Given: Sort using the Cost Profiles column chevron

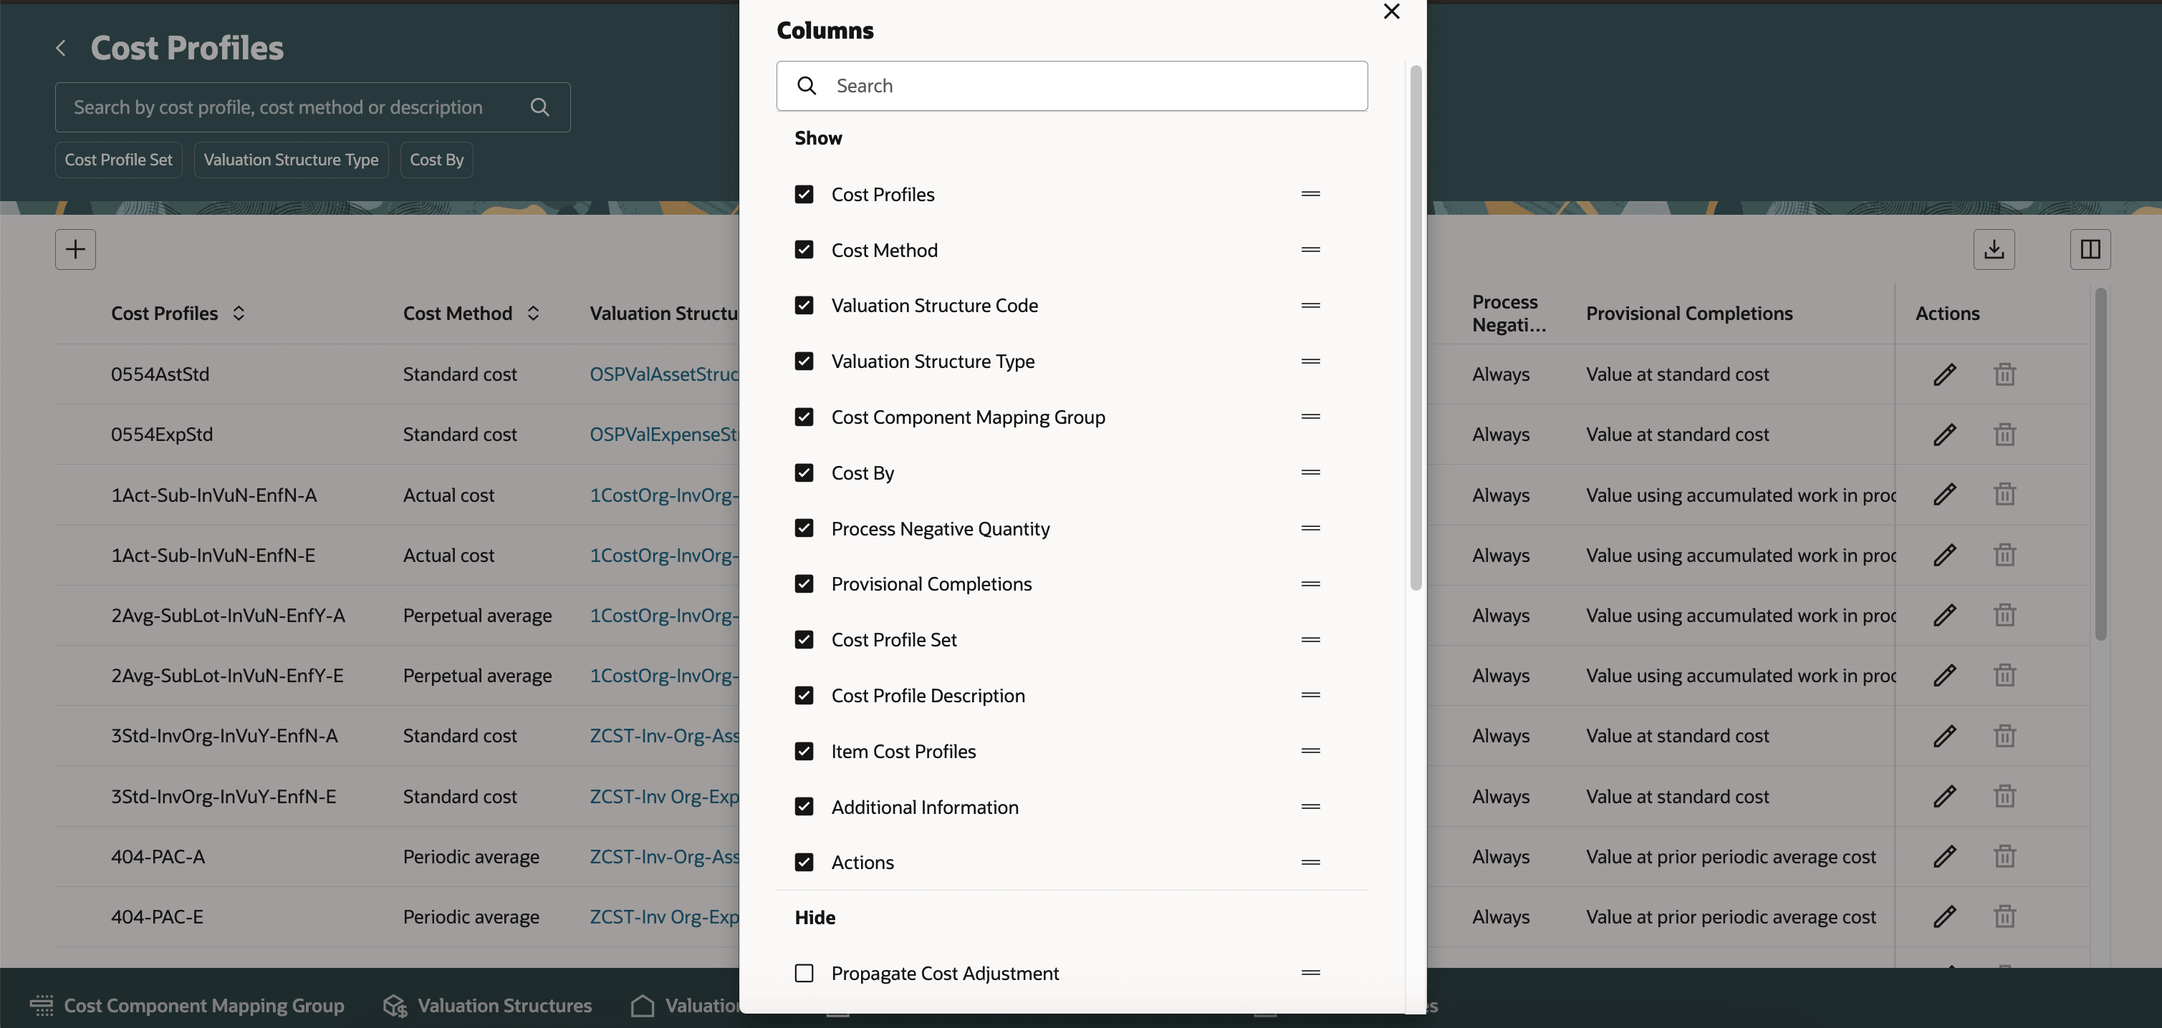Looking at the screenshot, I should [239, 313].
